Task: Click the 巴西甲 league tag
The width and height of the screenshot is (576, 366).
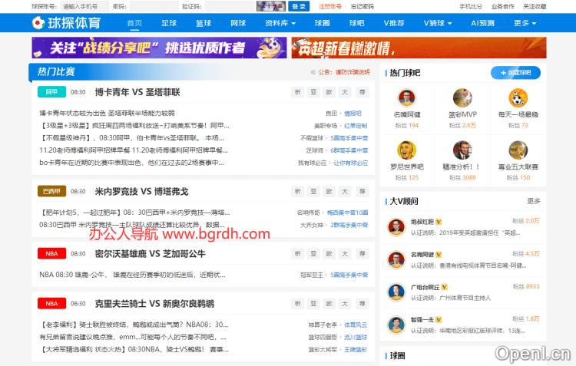Action: [x=51, y=191]
